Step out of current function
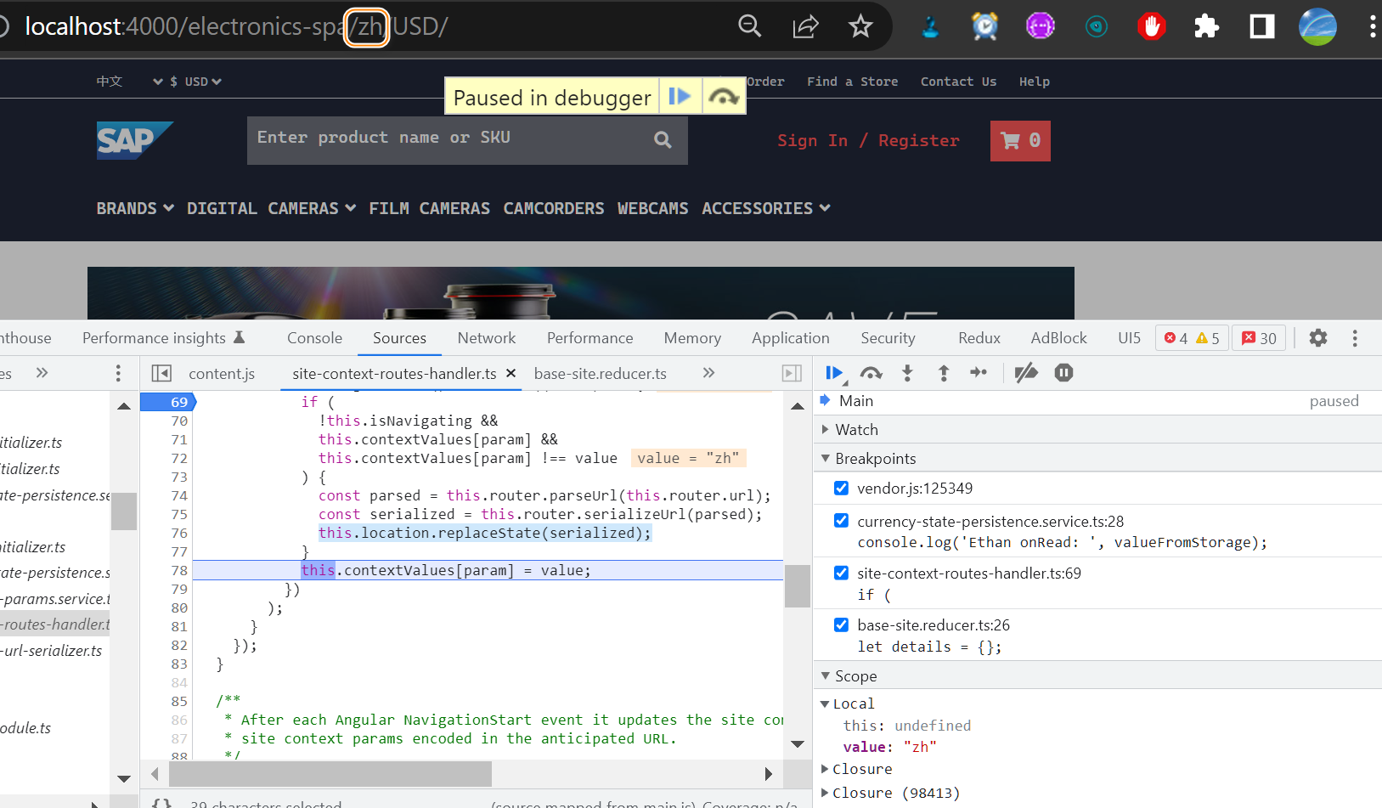This screenshot has height=808, width=1382. click(x=943, y=373)
